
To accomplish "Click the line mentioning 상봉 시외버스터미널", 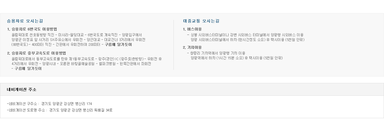I will pos(245,35).
